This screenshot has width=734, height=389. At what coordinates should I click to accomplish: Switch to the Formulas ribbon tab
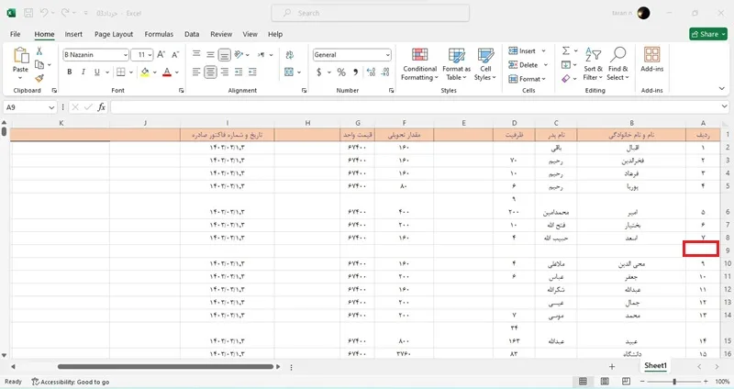click(159, 34)
